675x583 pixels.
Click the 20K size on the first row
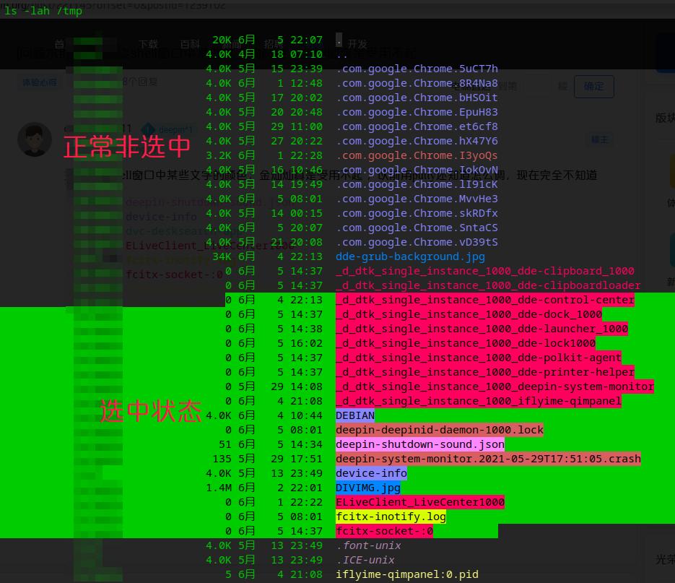pyautogui.click(x=222, y=40)
